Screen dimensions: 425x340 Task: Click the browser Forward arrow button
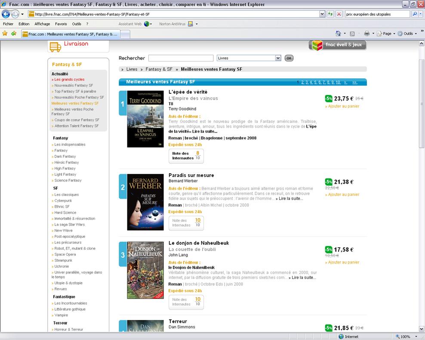pos(15,14)
